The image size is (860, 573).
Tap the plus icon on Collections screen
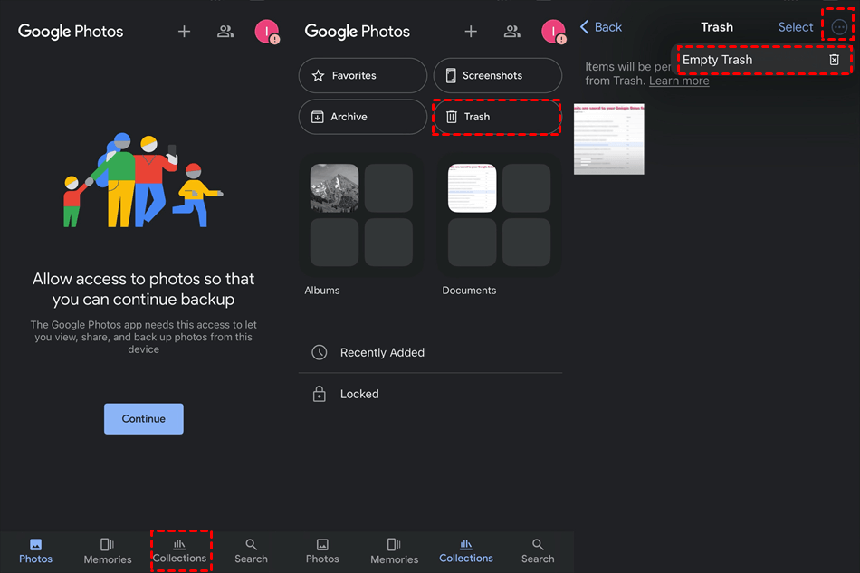click(471, 32)
